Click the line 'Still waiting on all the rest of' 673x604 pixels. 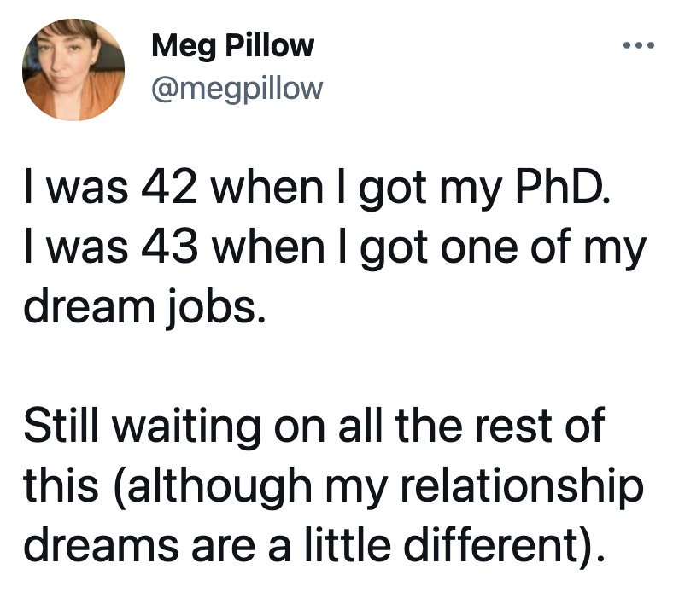(x=314, y=427)
